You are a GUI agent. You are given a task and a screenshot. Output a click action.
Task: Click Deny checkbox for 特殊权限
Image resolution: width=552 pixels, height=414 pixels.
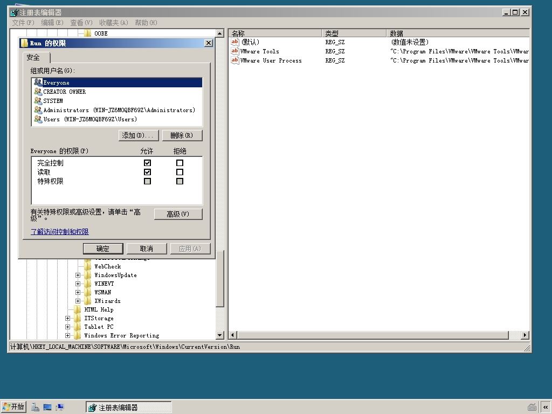(180, 181)
